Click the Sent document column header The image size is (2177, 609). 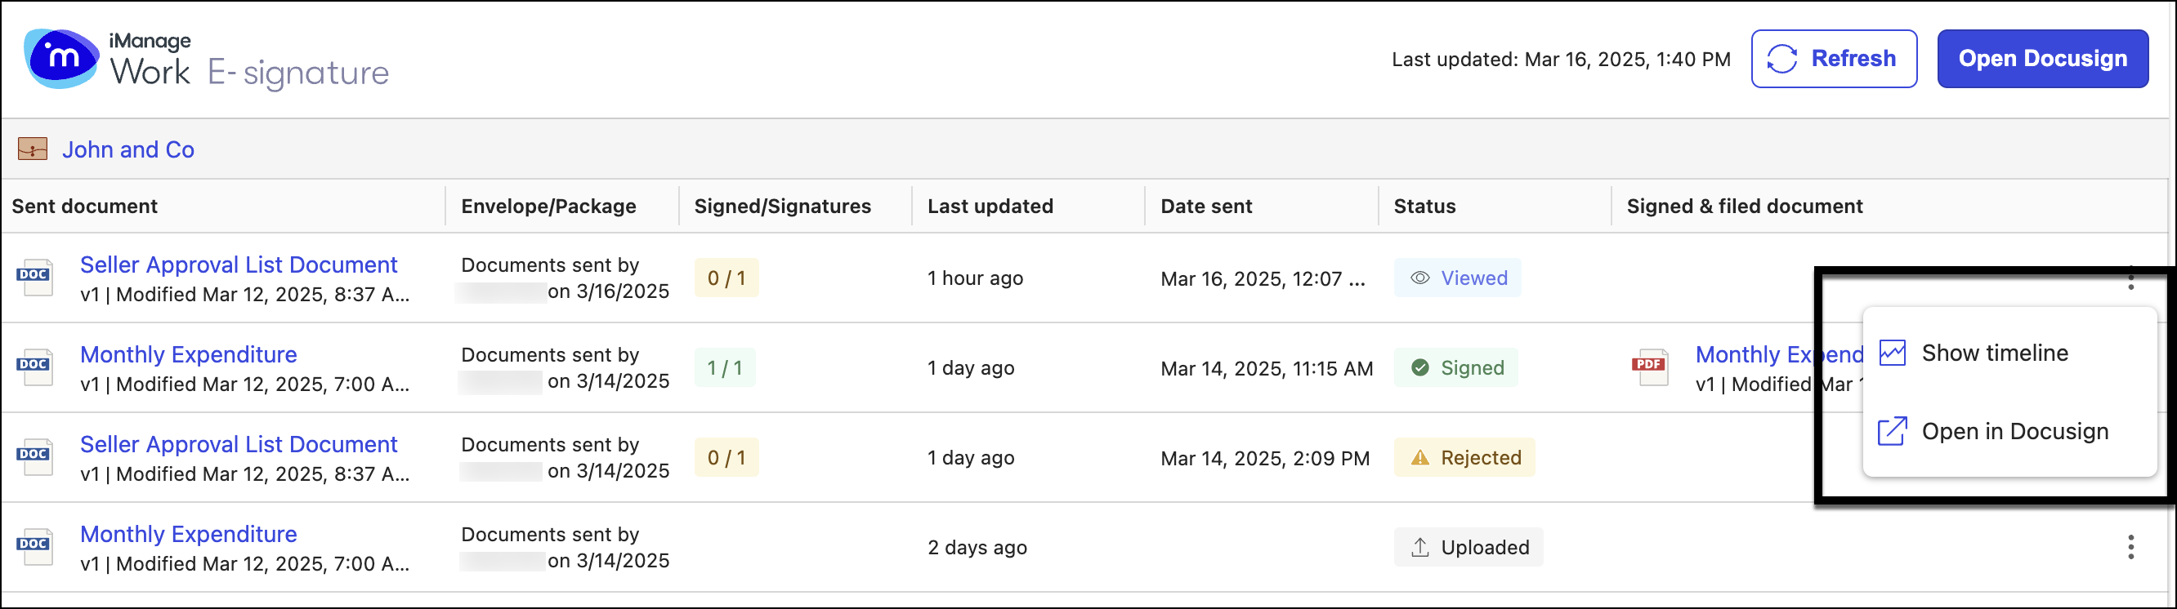point(84,205)
